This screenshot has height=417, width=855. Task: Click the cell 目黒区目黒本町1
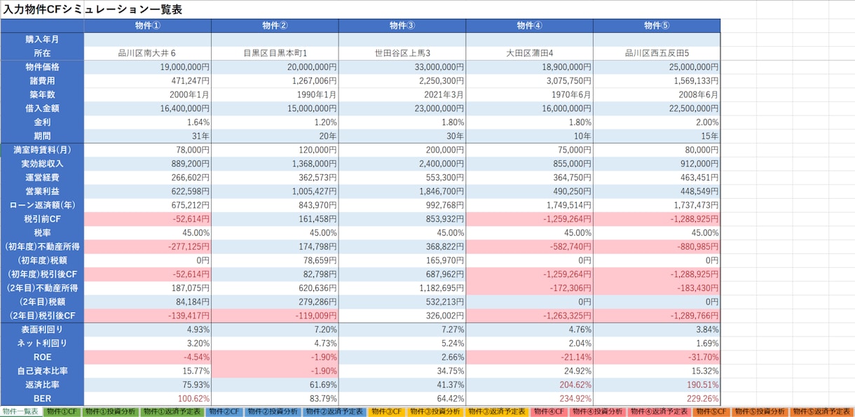[x=275, y=53]
